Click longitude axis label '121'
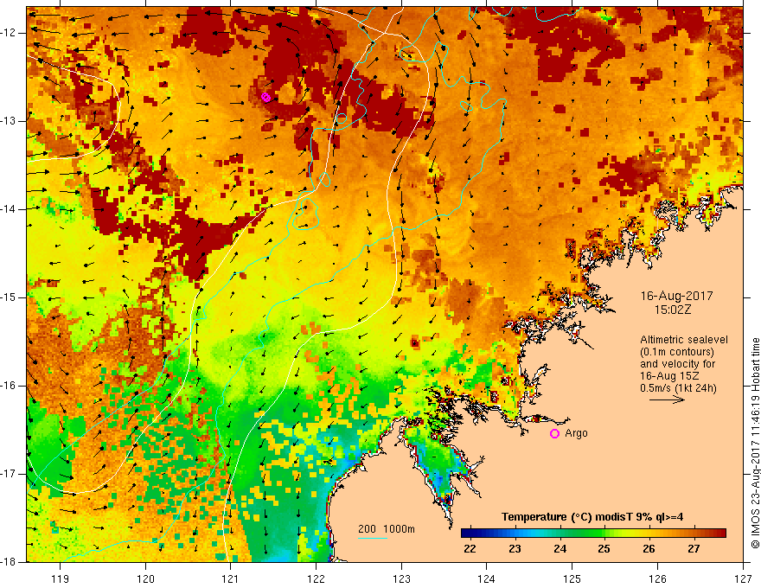 231,578
